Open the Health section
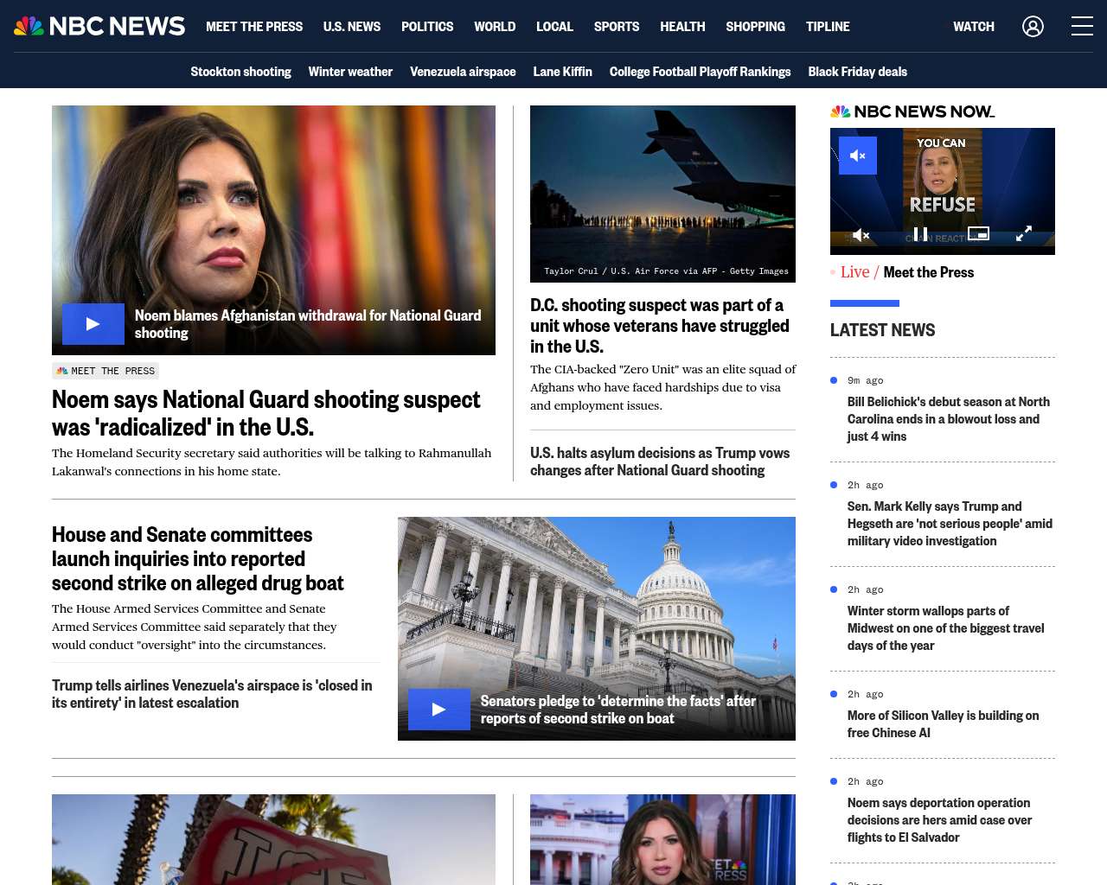Image resolution: width=1107 pixels, height=885 pixels. pyautogui.click(x=682, y=27)
